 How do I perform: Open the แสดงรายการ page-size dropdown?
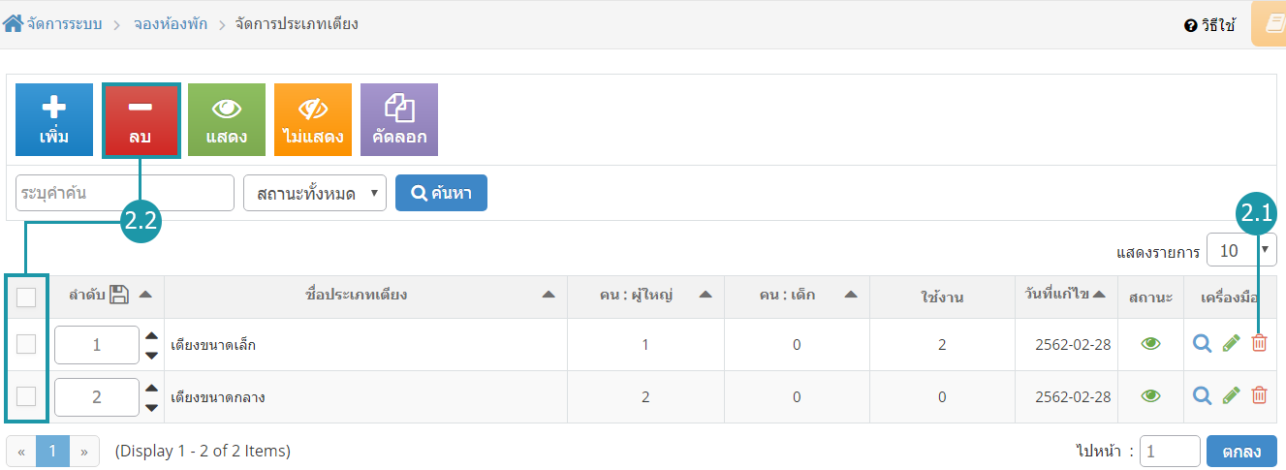tap(1240, 250)
